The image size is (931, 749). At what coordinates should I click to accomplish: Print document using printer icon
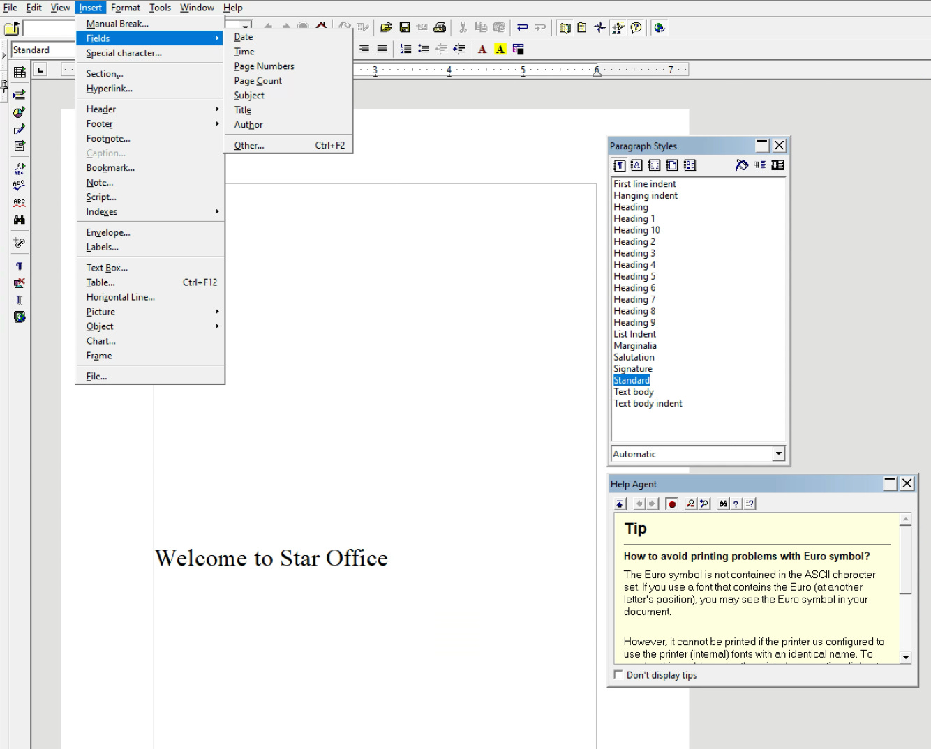[x=440, y=28]
